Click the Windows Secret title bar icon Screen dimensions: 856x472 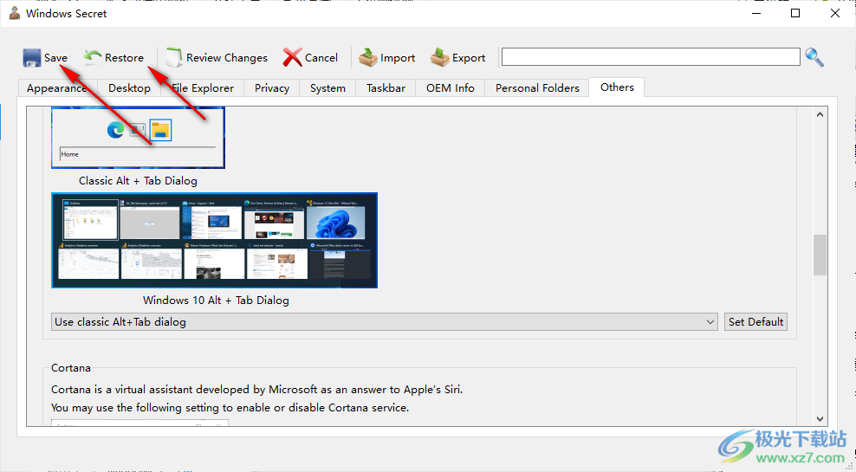tap(14, 14)
